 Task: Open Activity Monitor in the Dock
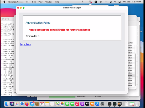point(115,104)
